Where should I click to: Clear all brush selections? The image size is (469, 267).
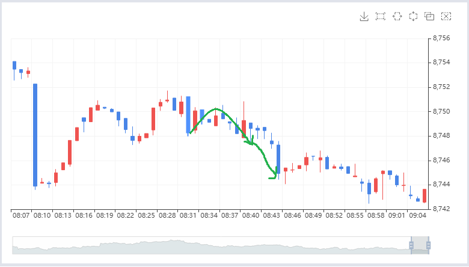point(446,16)
